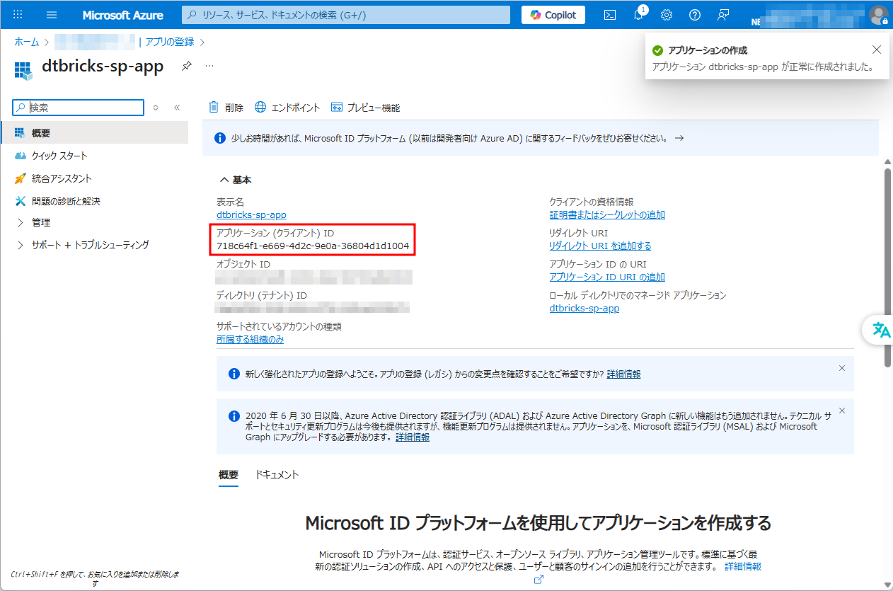Select クイック スタート in the left menu
Viewport: 893px width, 591px height.
pyautogui.click(x=59, y=156)
